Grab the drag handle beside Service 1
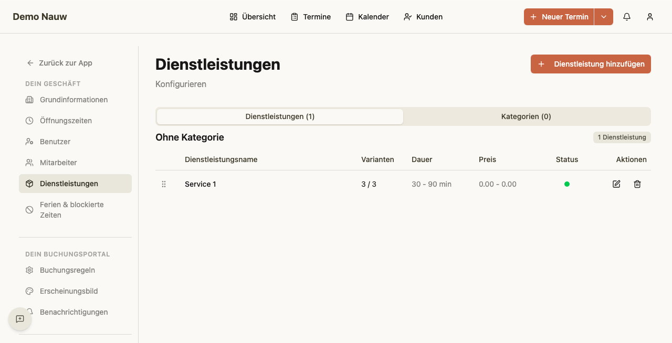Image resolution: width=672 pixels, height=343 pixels. (x=164, y=184)
